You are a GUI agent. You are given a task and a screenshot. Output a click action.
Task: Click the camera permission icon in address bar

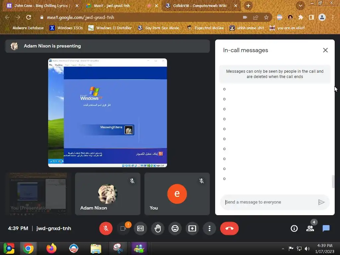click(245, 17)
